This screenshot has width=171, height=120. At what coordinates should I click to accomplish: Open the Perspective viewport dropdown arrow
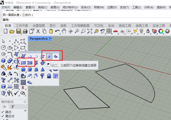click(51, 38)
